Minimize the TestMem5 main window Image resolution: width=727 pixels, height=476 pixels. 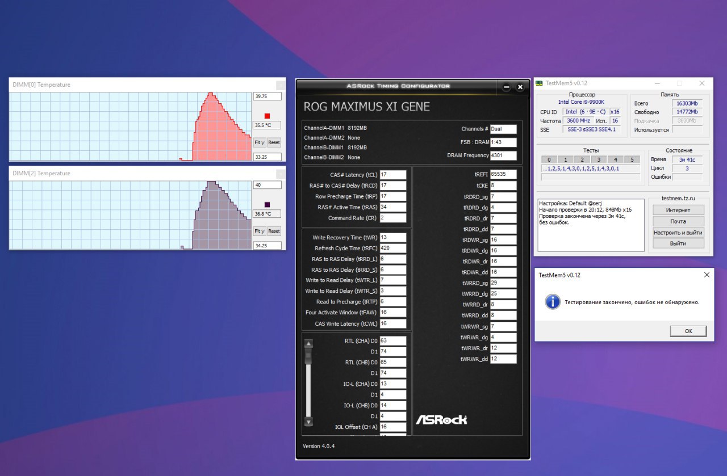[657, 83]
